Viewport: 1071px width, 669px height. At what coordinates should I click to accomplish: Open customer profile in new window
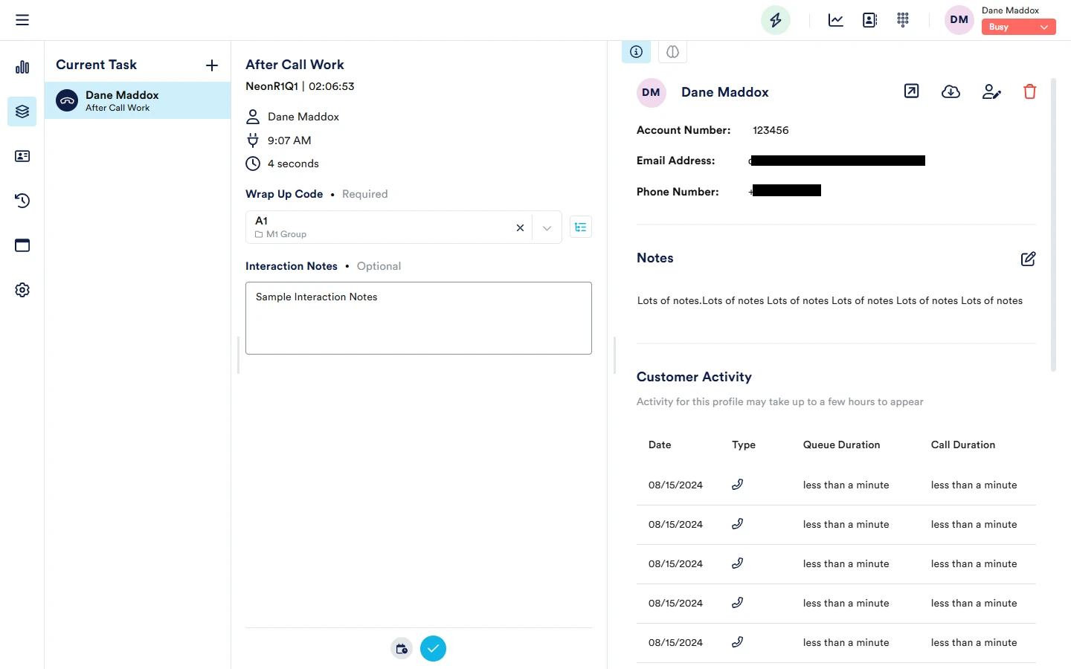[x=911, y=91]
